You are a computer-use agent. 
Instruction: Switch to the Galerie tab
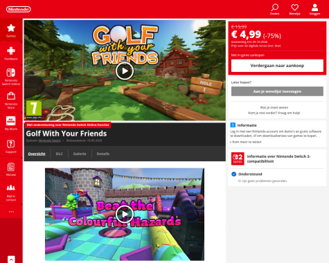point(80,154)
